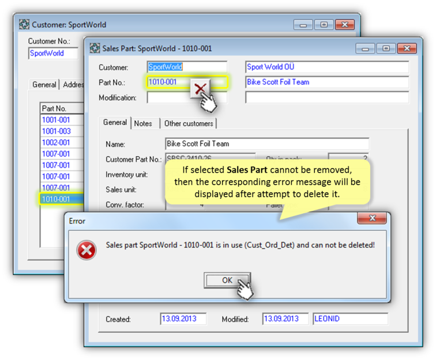The width and height of the screenshot is (436, 360).
Task: Select highlighted part 1010-001 in the list
Action: coord(62,199)
